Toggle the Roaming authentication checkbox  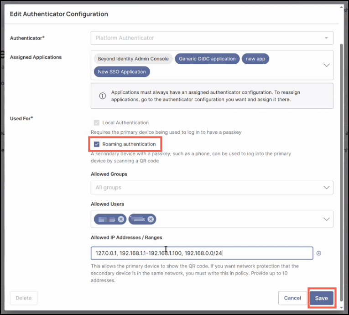click(96, 144)
